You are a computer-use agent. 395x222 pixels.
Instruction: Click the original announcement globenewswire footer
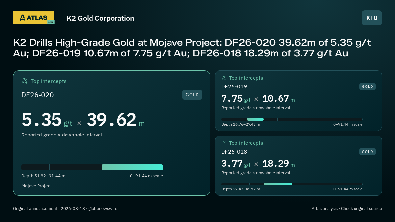65,208
